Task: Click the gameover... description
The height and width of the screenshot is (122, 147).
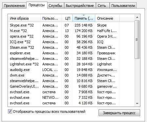Action: tap(107, 86)
